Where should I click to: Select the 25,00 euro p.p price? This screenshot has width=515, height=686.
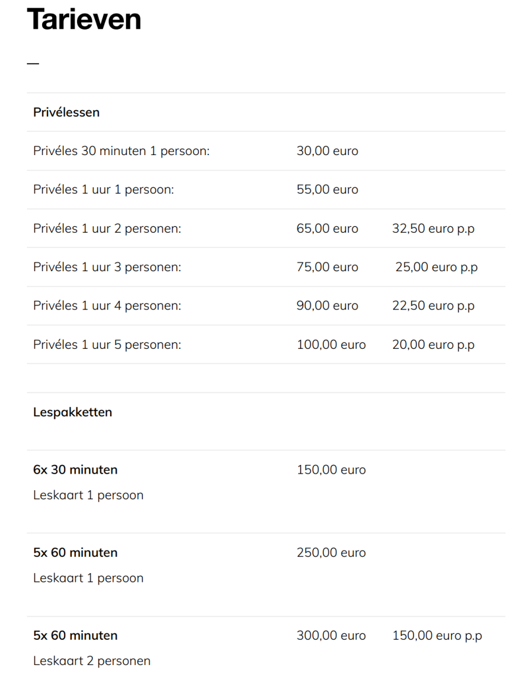(437, 267)
